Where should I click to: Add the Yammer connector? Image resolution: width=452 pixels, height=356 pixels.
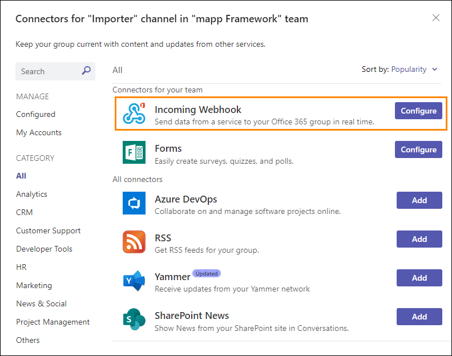coord(419,278)
